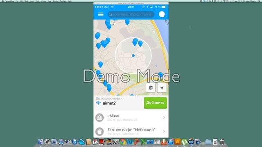This screenshot has width=262, height=147.
Task: Open the Mark menu
Action: coord(26,1)
